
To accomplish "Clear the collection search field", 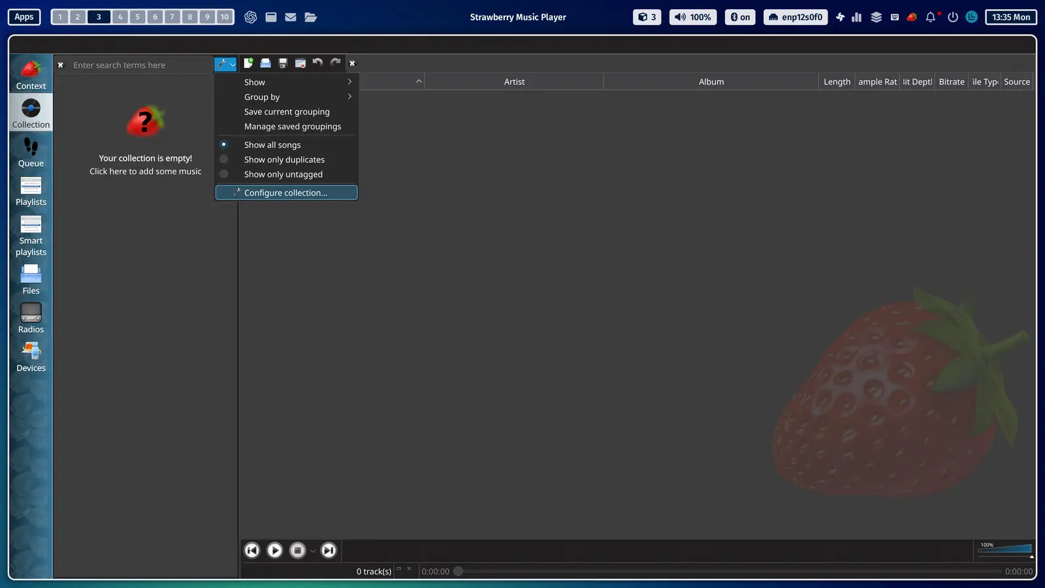I will (61, 65).
